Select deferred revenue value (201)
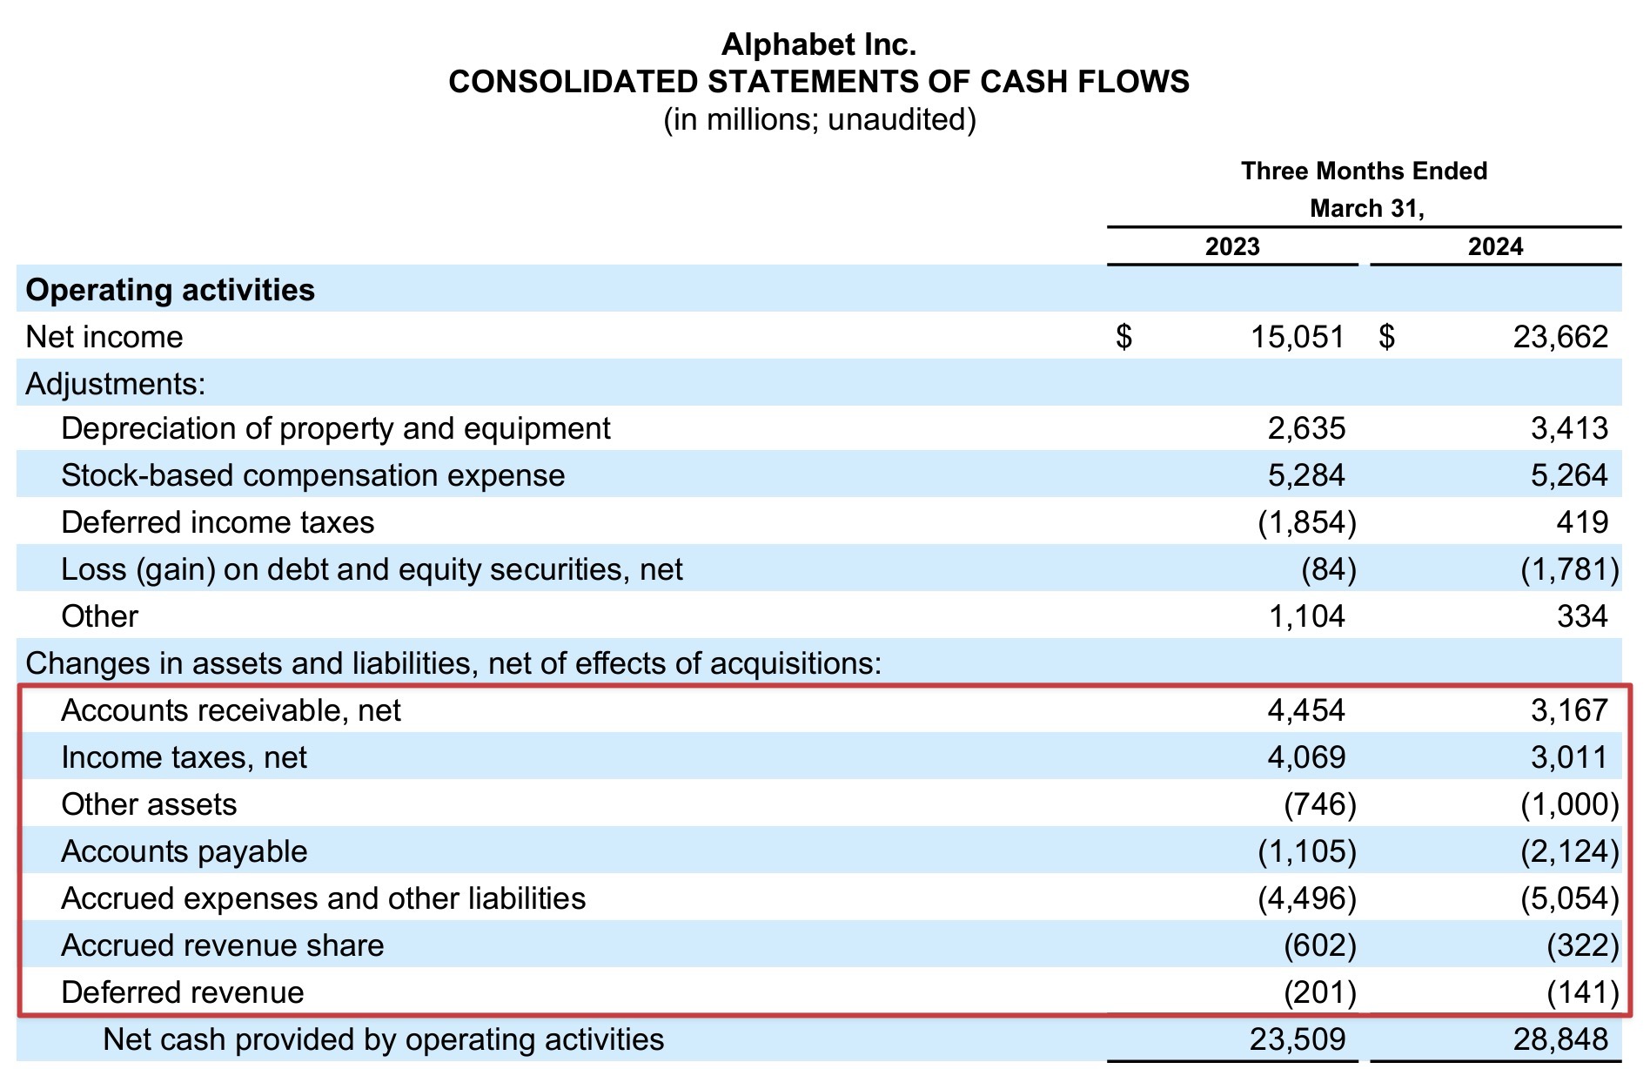This screenshot has height=1069, width=1650. tap(1320, 993)
